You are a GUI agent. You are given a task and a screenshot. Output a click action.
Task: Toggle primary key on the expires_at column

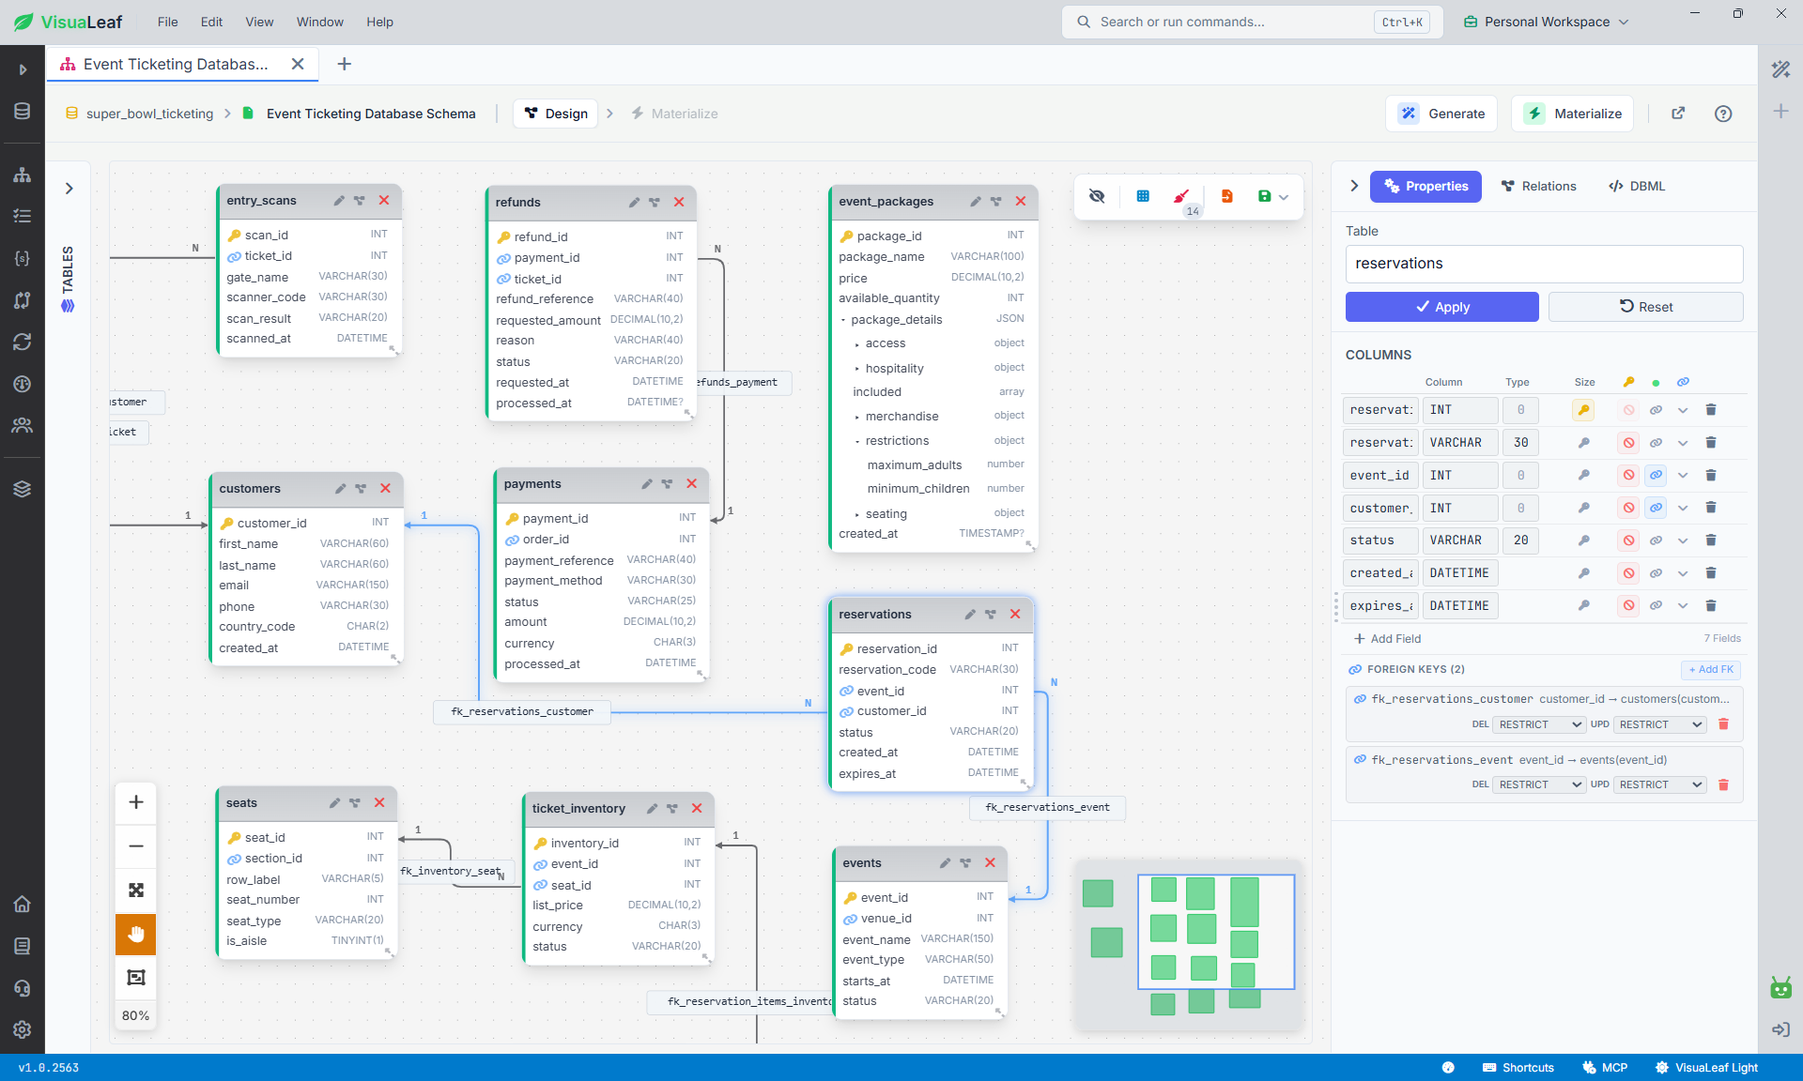(x=1583, y=605)
